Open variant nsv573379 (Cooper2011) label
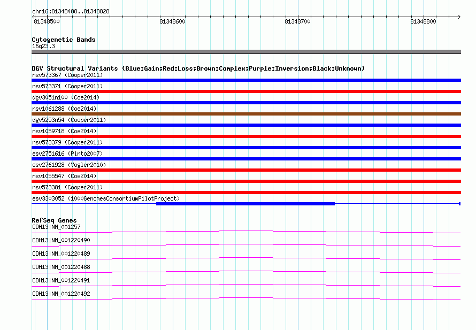The image size is (476, 330). (x=67, y=142)
